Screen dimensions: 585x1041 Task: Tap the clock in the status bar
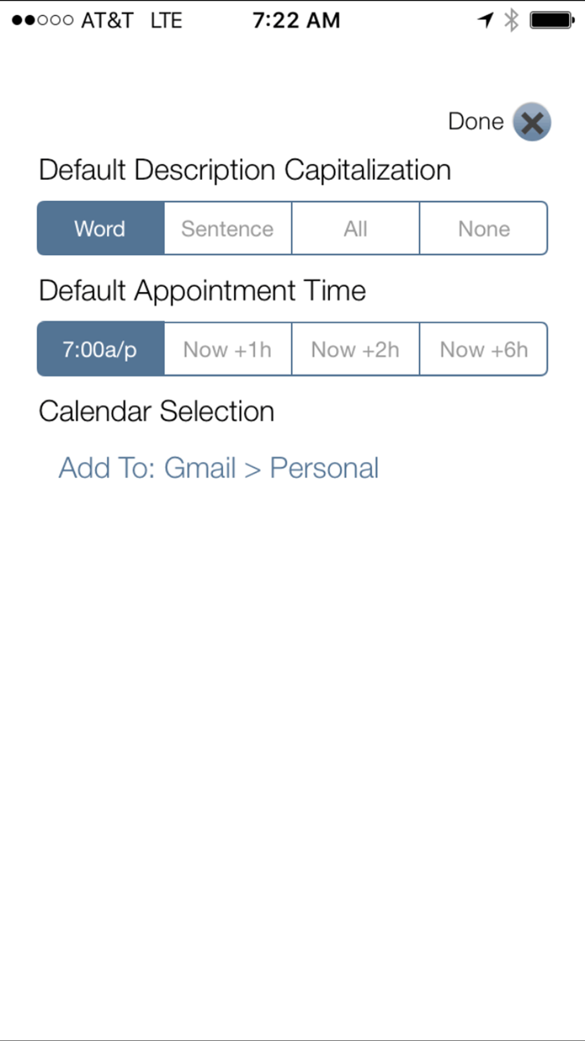297,20
